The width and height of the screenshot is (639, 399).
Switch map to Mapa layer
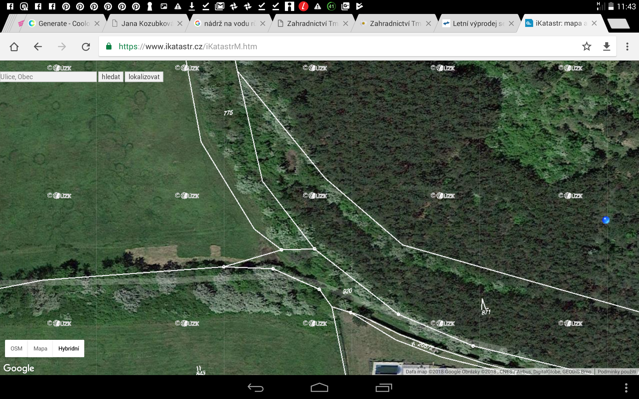coord(40,348)
